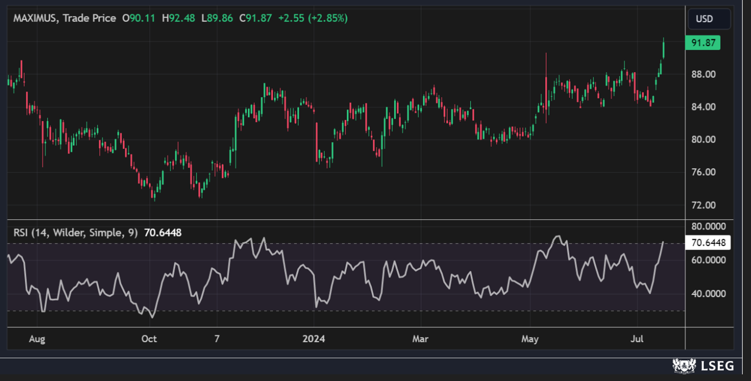Click the +2.55 (+2.85%) change value

click(x=313, y=18)
